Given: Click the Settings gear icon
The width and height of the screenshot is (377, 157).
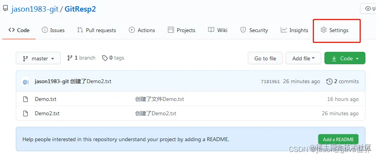Looking at the screenshot, I should coord(324,30).
